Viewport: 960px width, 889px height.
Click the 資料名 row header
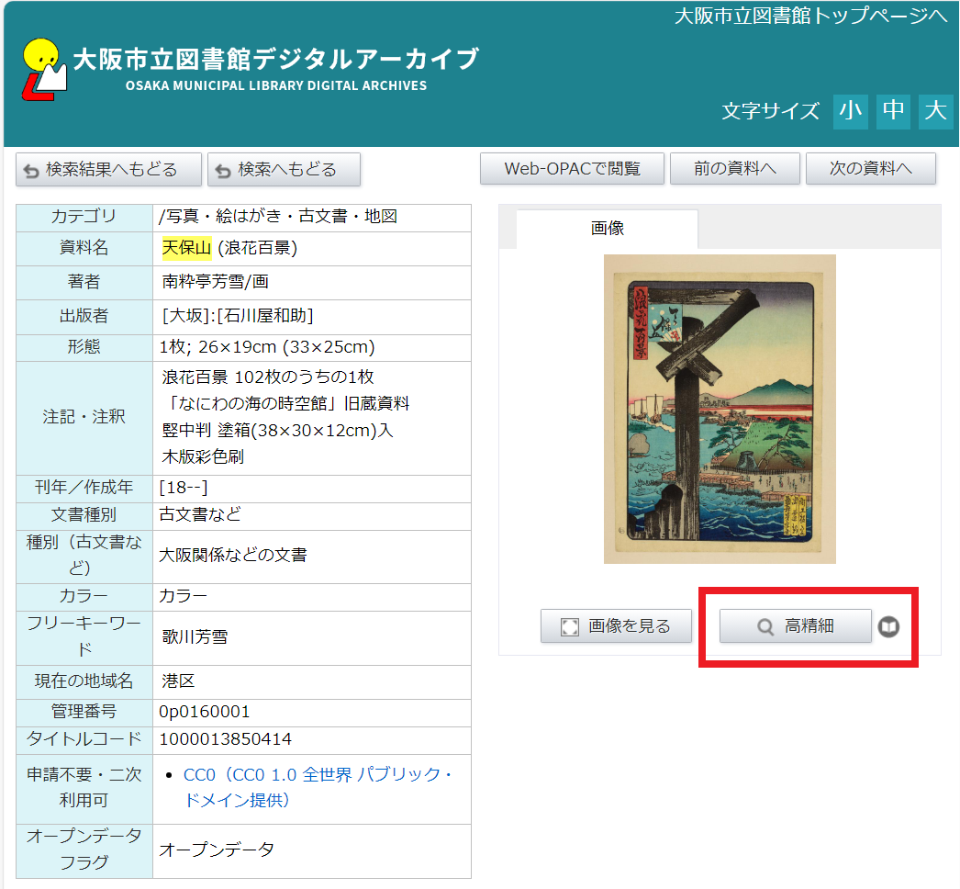84,248
